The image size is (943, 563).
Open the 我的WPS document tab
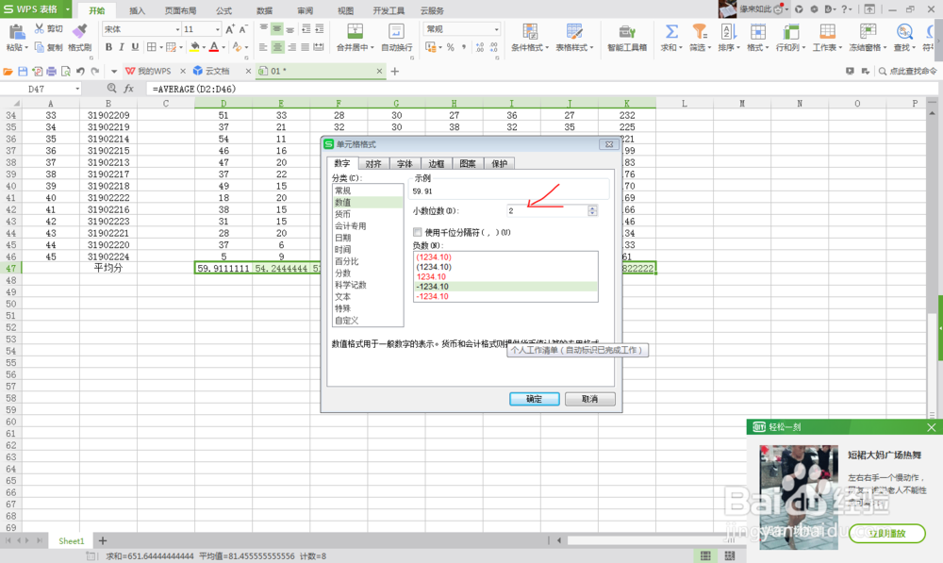click(x=154, y=71)
